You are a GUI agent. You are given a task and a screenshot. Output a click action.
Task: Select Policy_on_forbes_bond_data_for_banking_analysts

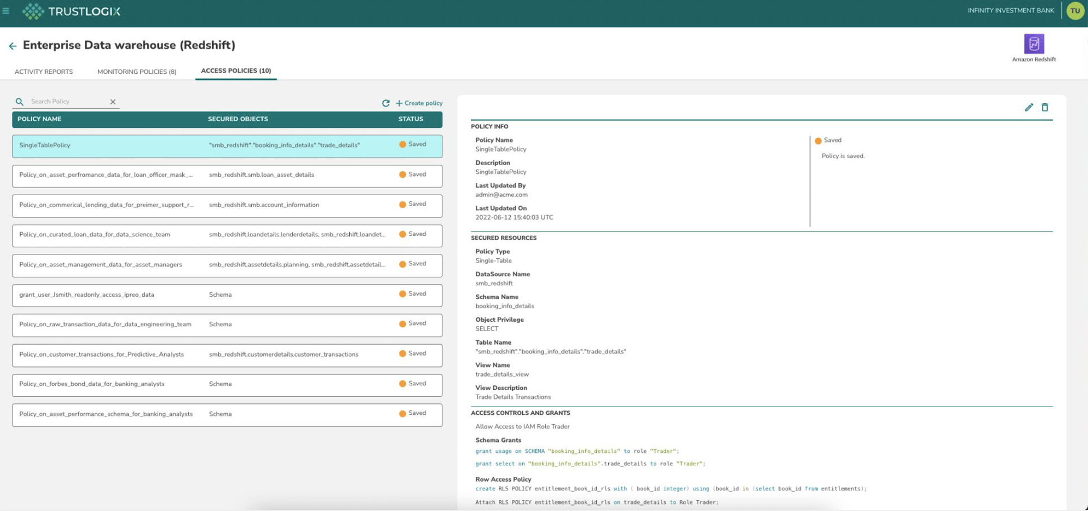pos(92,384)
